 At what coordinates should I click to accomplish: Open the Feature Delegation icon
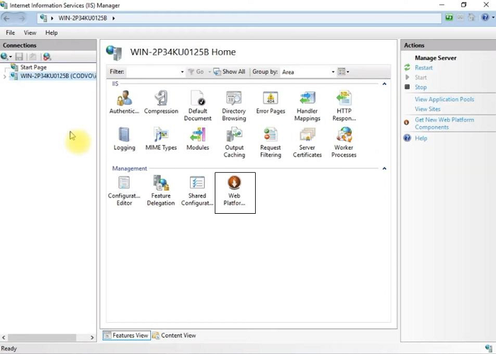(161, 190)
